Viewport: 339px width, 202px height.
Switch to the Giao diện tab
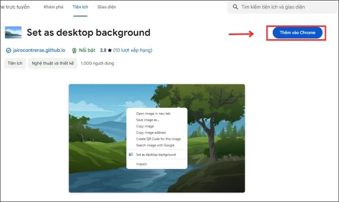107,7
